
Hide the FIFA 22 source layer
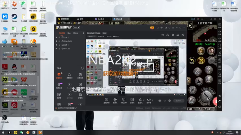tap(56, 49)
